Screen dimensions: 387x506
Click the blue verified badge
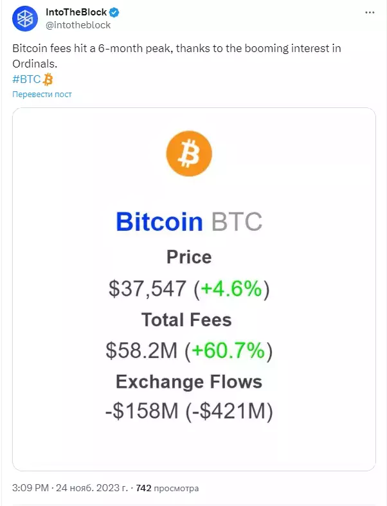[114, 13]
